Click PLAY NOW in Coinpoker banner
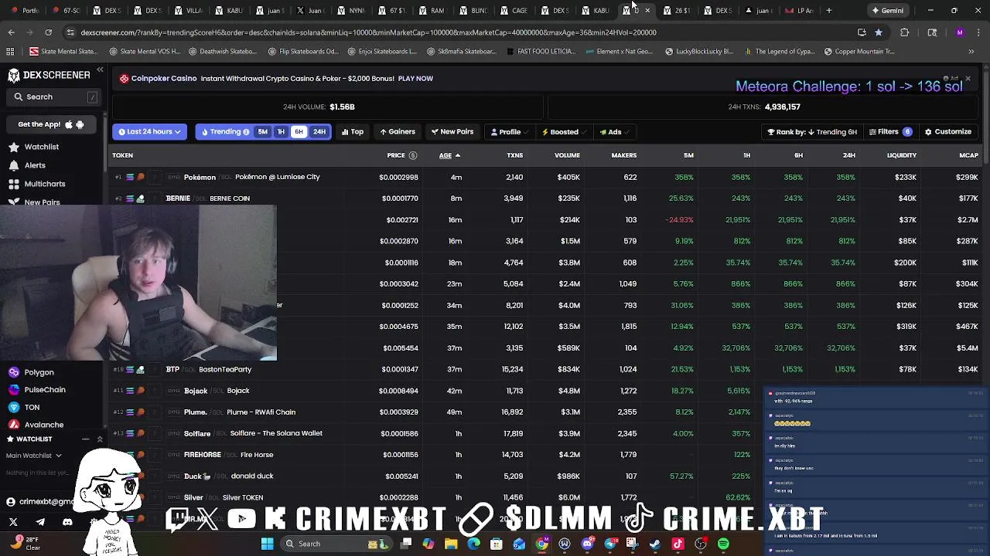Viewport: 990px width, 556px height. pyautogui.click(x=415, y=79)
